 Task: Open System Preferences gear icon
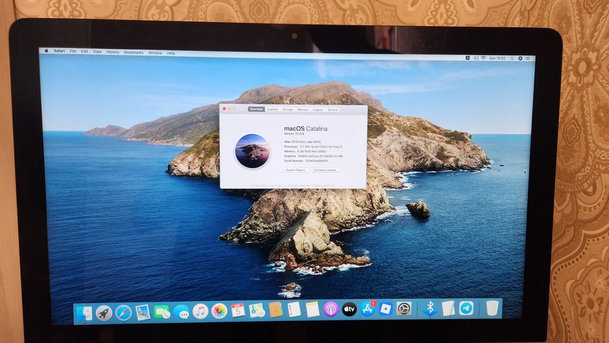pyautogui.click(x=404, y=308)
